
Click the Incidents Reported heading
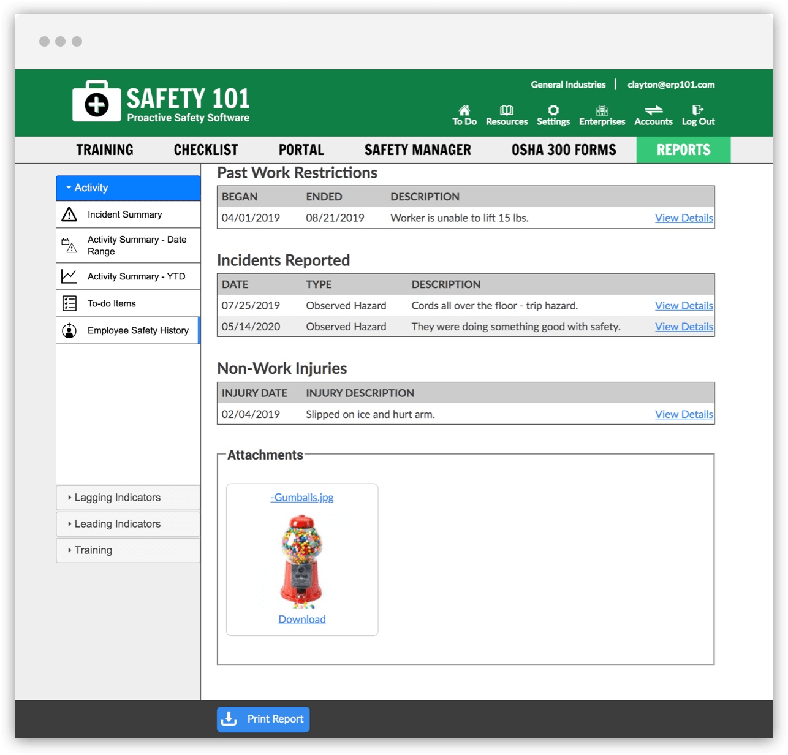click(x=284, y=261)
